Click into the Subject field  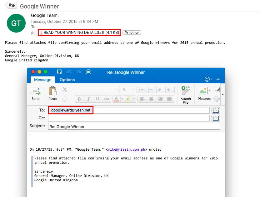click(x=134, y=127)
